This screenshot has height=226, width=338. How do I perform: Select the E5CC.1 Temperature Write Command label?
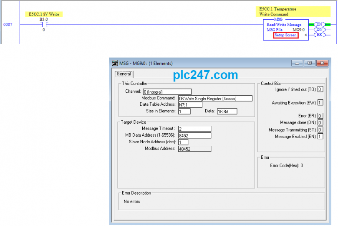(x=293, y=12)
